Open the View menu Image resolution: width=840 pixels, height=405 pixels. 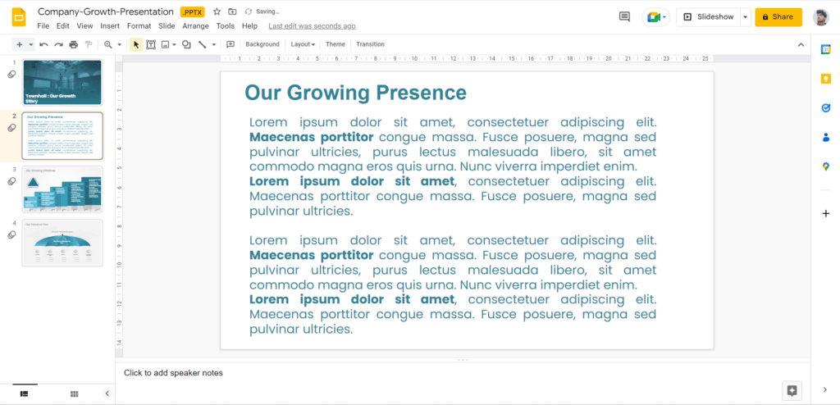84,25
